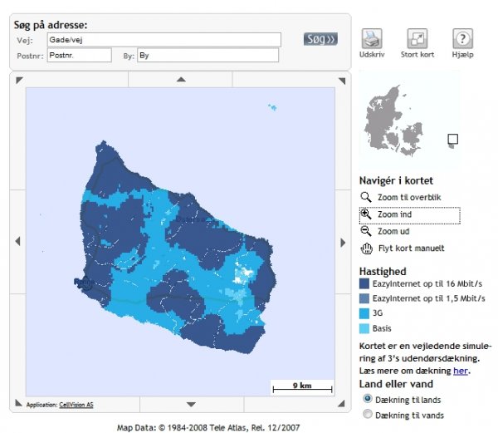Click the Gade/vej street input field
498x433 pixels.
(164, 40)
